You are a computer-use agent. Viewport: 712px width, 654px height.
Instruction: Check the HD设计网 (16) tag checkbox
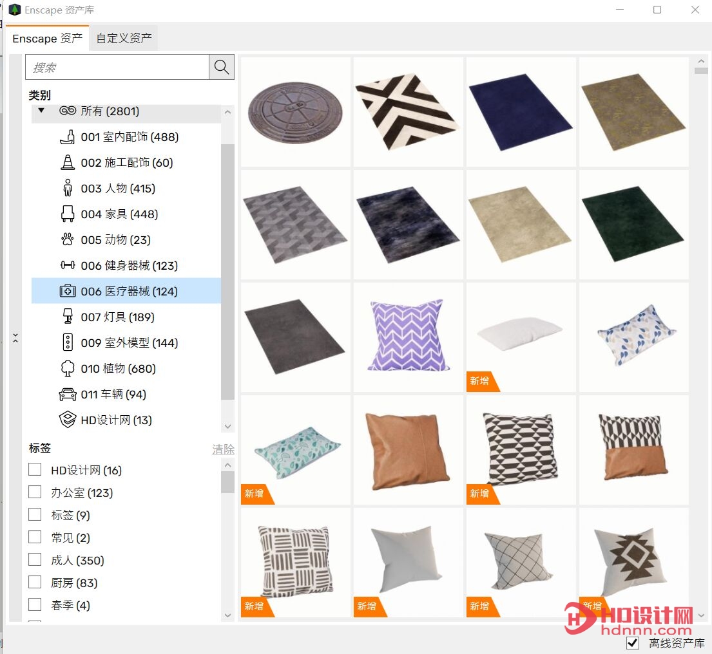(35, 469)
